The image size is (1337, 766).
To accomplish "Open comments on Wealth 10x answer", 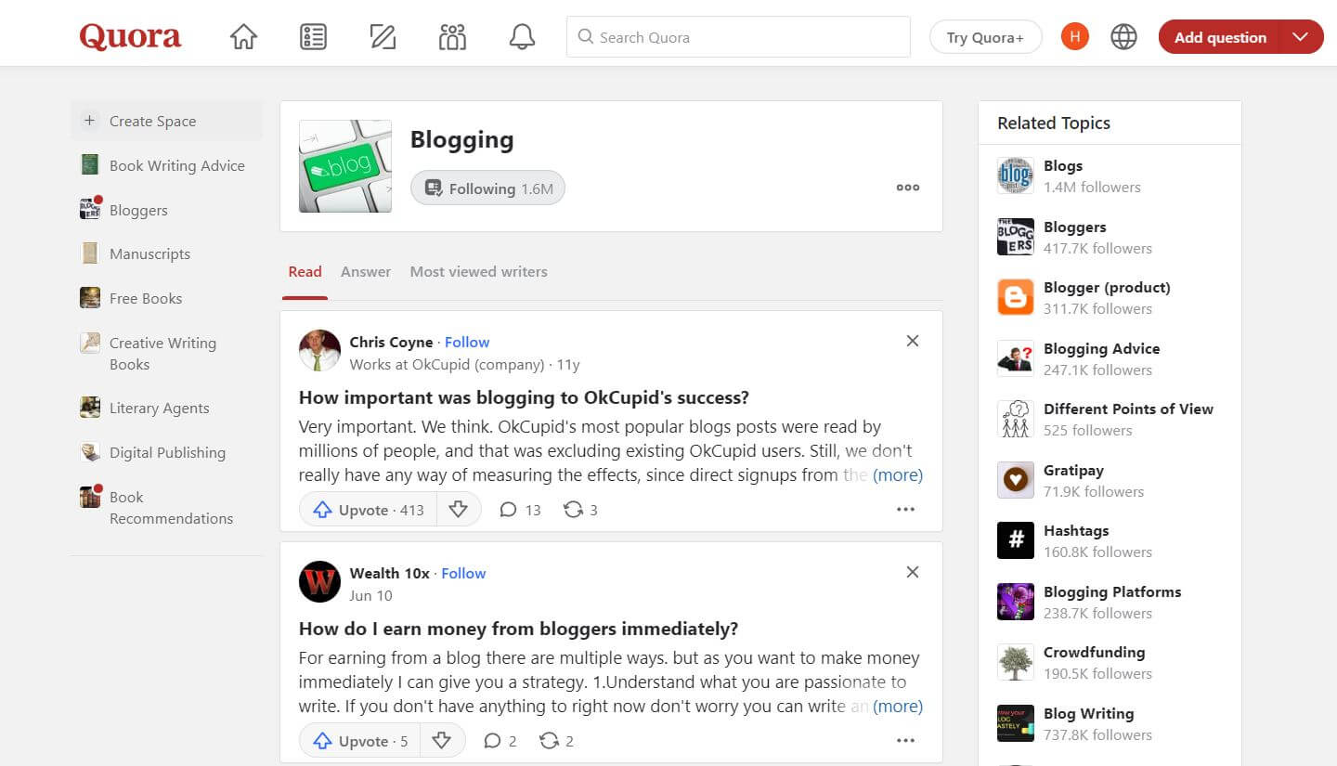I will pos(500,741).
